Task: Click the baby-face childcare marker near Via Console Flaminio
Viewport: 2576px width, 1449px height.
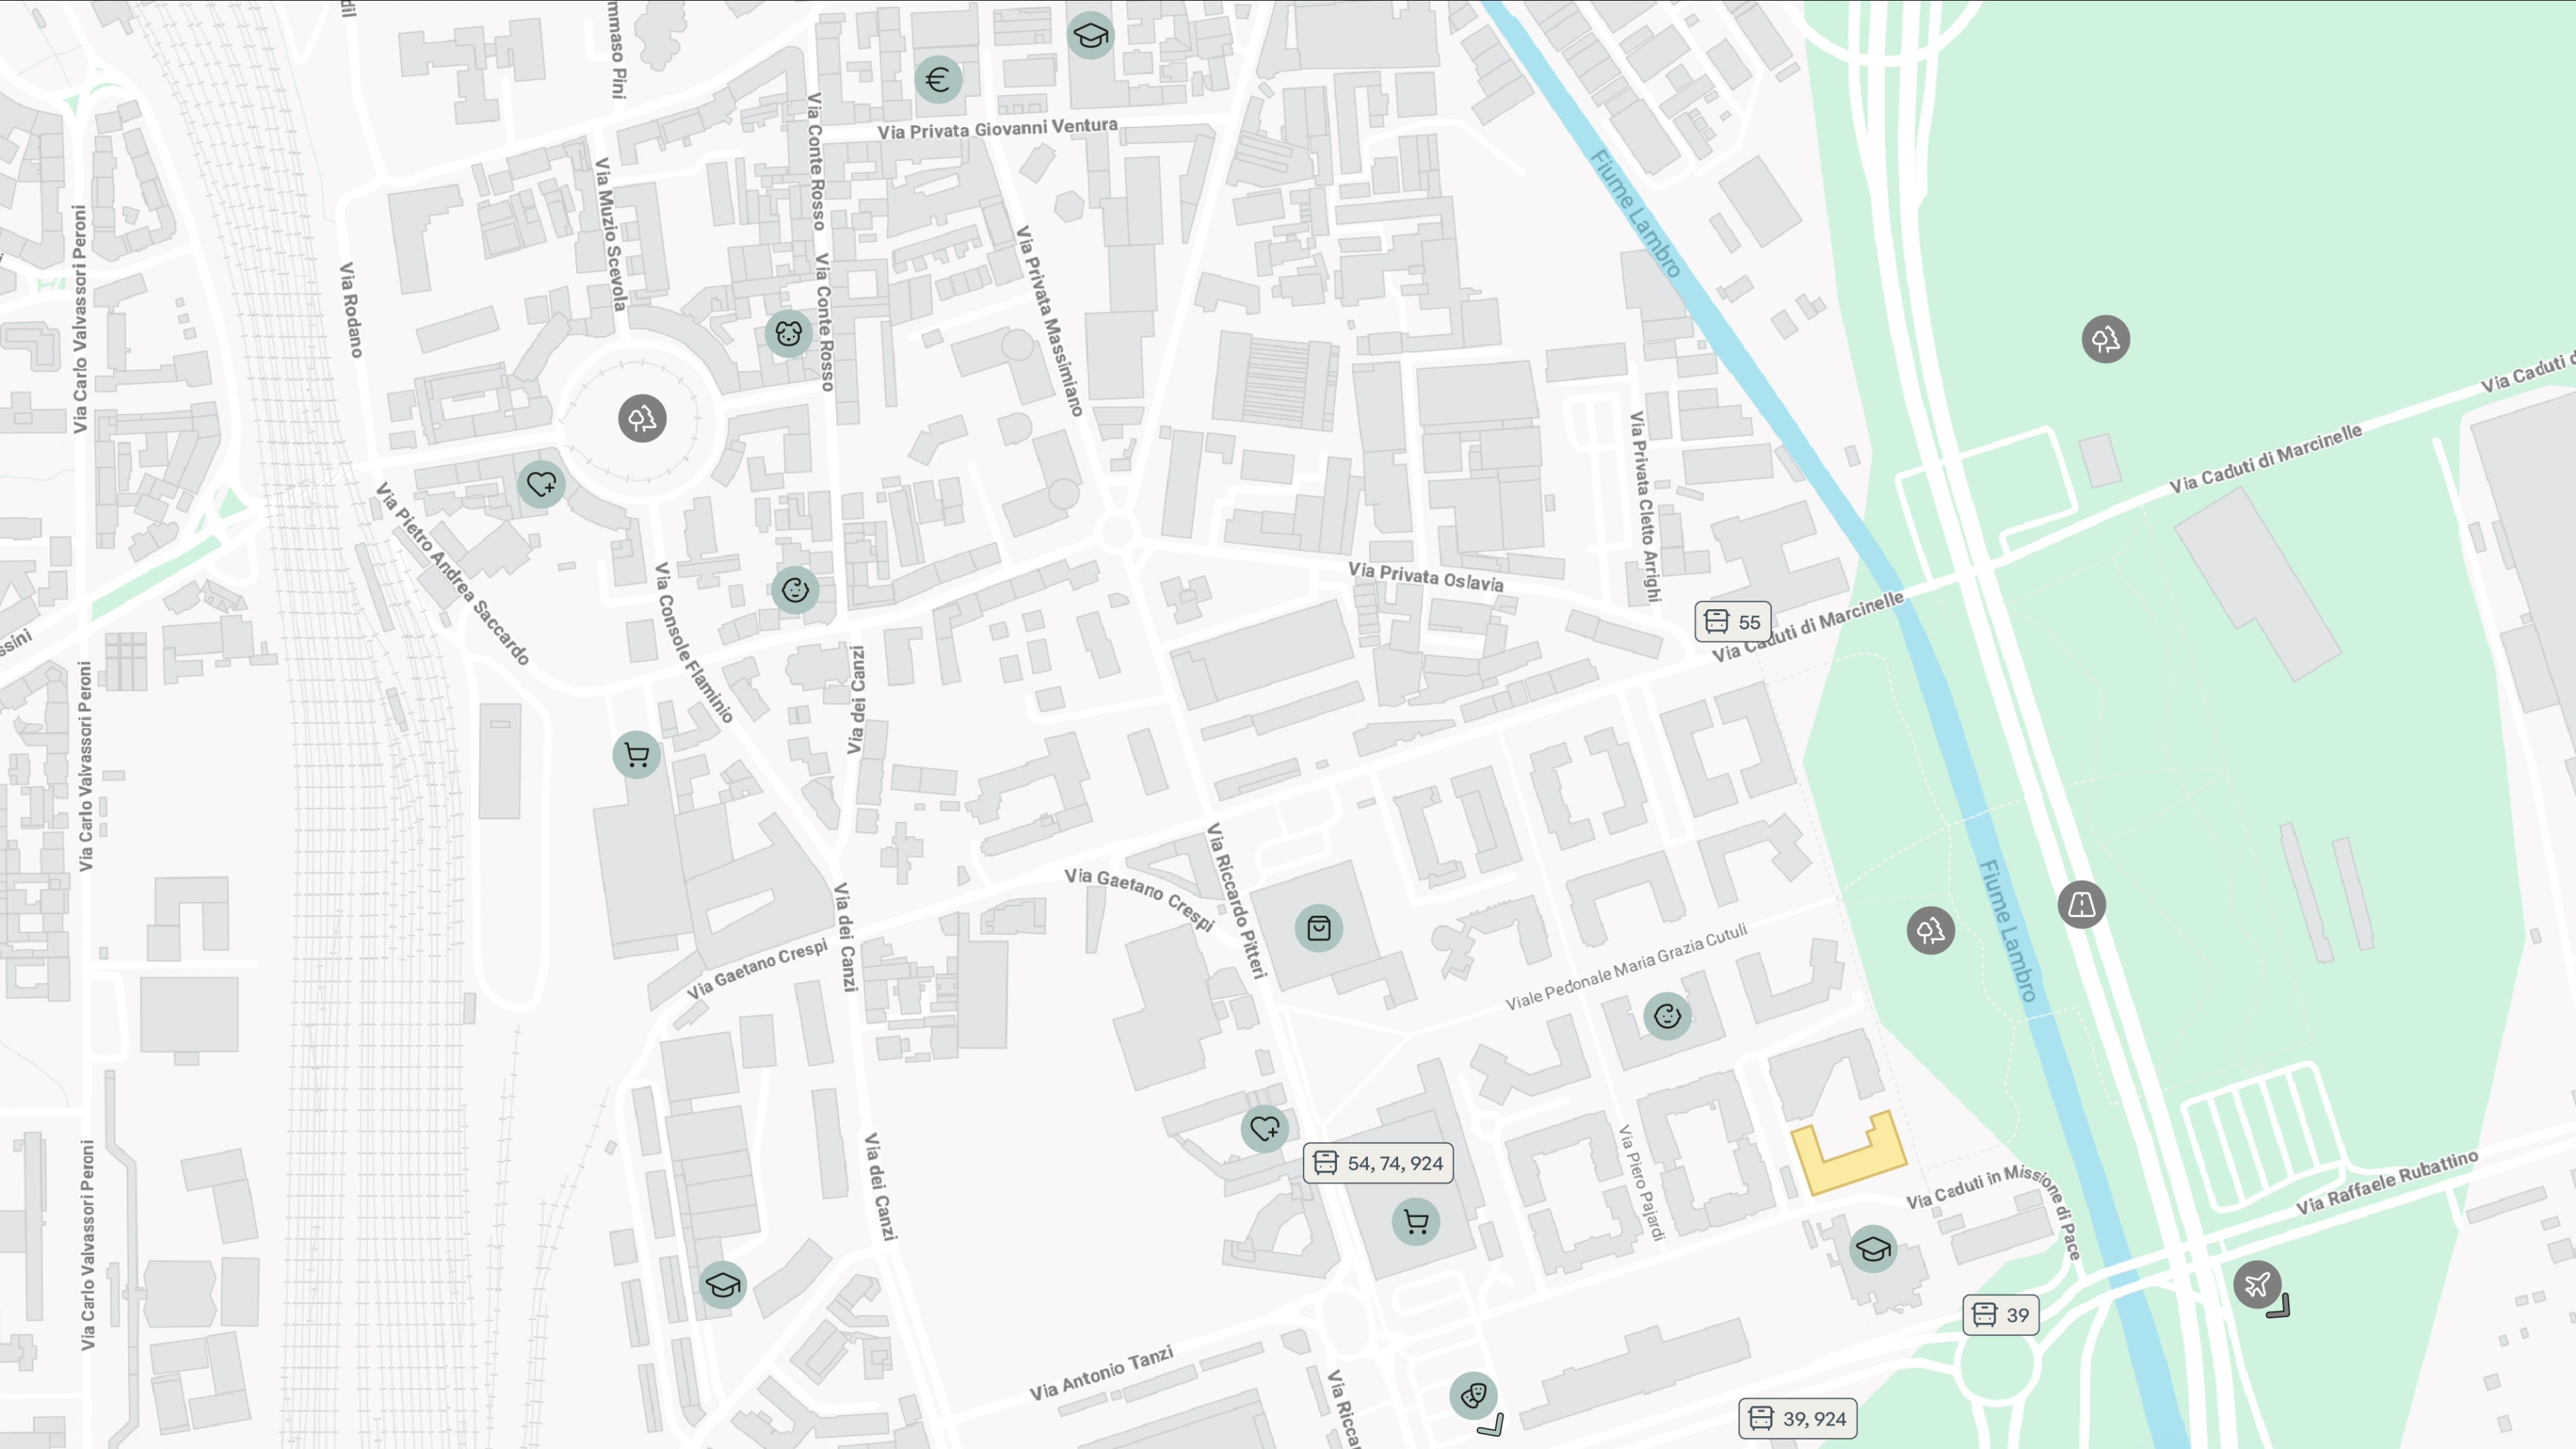Action: 795,590
